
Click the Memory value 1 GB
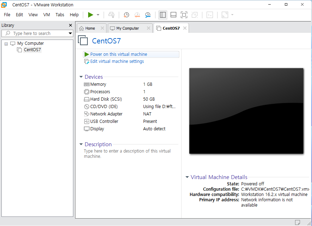click(148, 84)
